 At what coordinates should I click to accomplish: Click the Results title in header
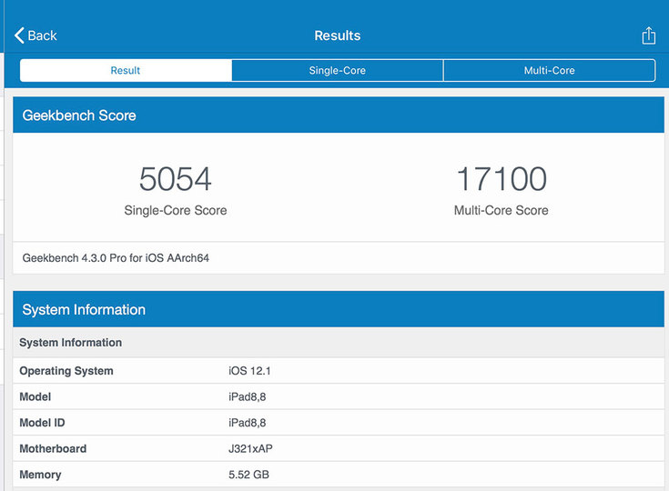[x=338, y=35]
